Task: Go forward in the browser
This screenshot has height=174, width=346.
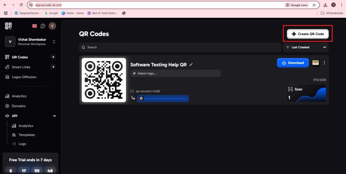Action: [13, 5]
